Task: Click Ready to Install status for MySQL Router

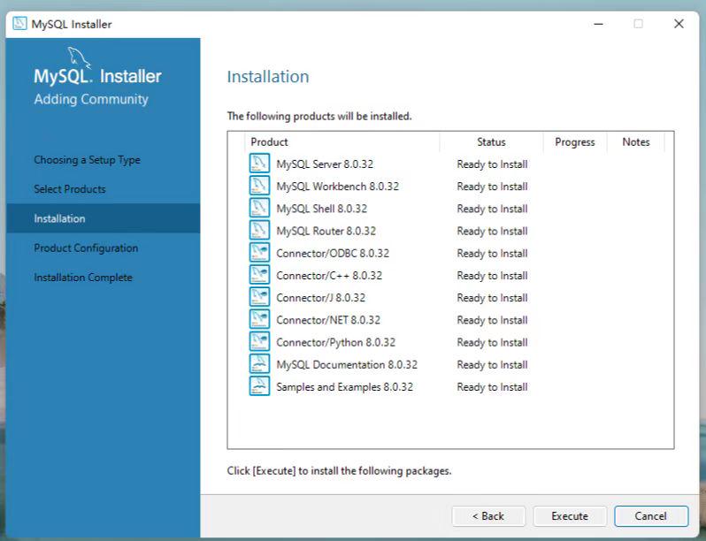Action: click(x=492, y=231)
